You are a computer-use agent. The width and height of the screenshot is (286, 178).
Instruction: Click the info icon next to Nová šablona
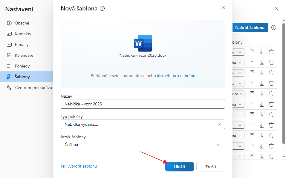102,9
